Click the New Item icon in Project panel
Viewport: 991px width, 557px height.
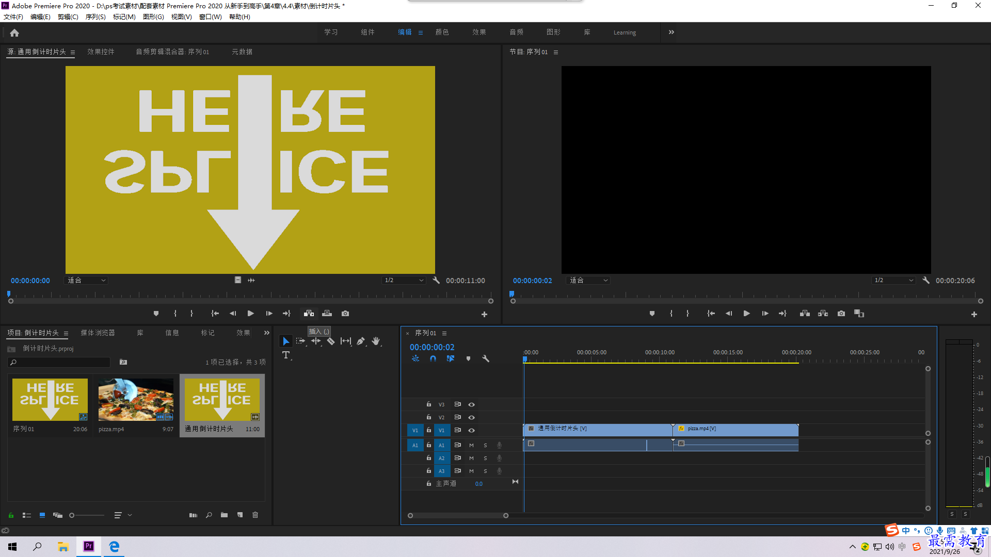(x=240, y=515)
